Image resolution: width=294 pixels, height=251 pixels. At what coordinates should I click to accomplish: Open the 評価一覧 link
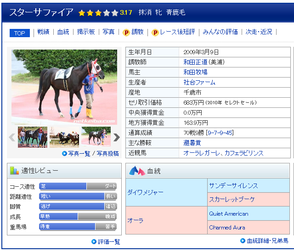point(109,242)
